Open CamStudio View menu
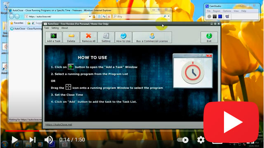The width and height of the screenshot is (264, 148). pyautogui.click(x=236, y=11)
